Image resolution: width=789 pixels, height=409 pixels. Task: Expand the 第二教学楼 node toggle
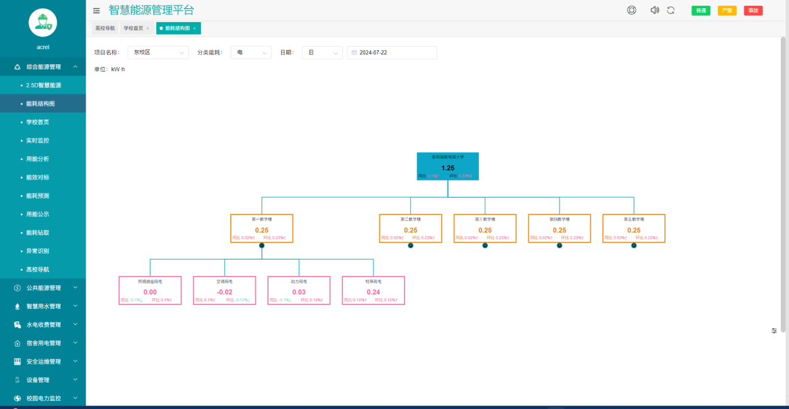click(410, 246)
